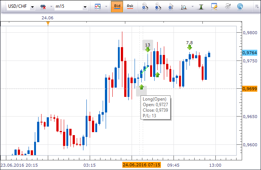The image size is (261, 170).
Task: Expand the chart type options arrow
Action: coord(106,7)
